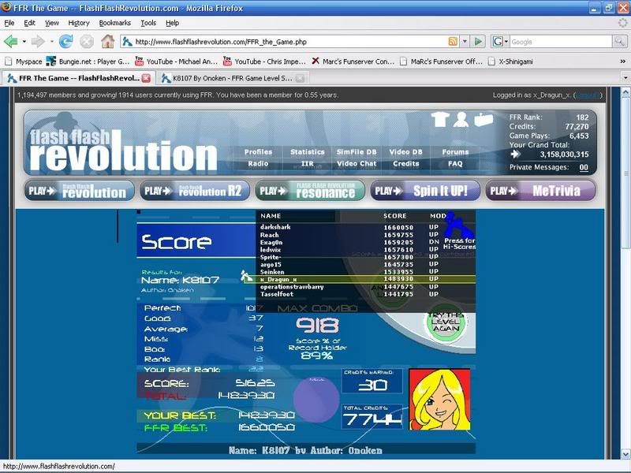Viewport: 631px width, 473px height.
Task: Click the RSS feed icon in the address bar
Action: click(453, 41)
